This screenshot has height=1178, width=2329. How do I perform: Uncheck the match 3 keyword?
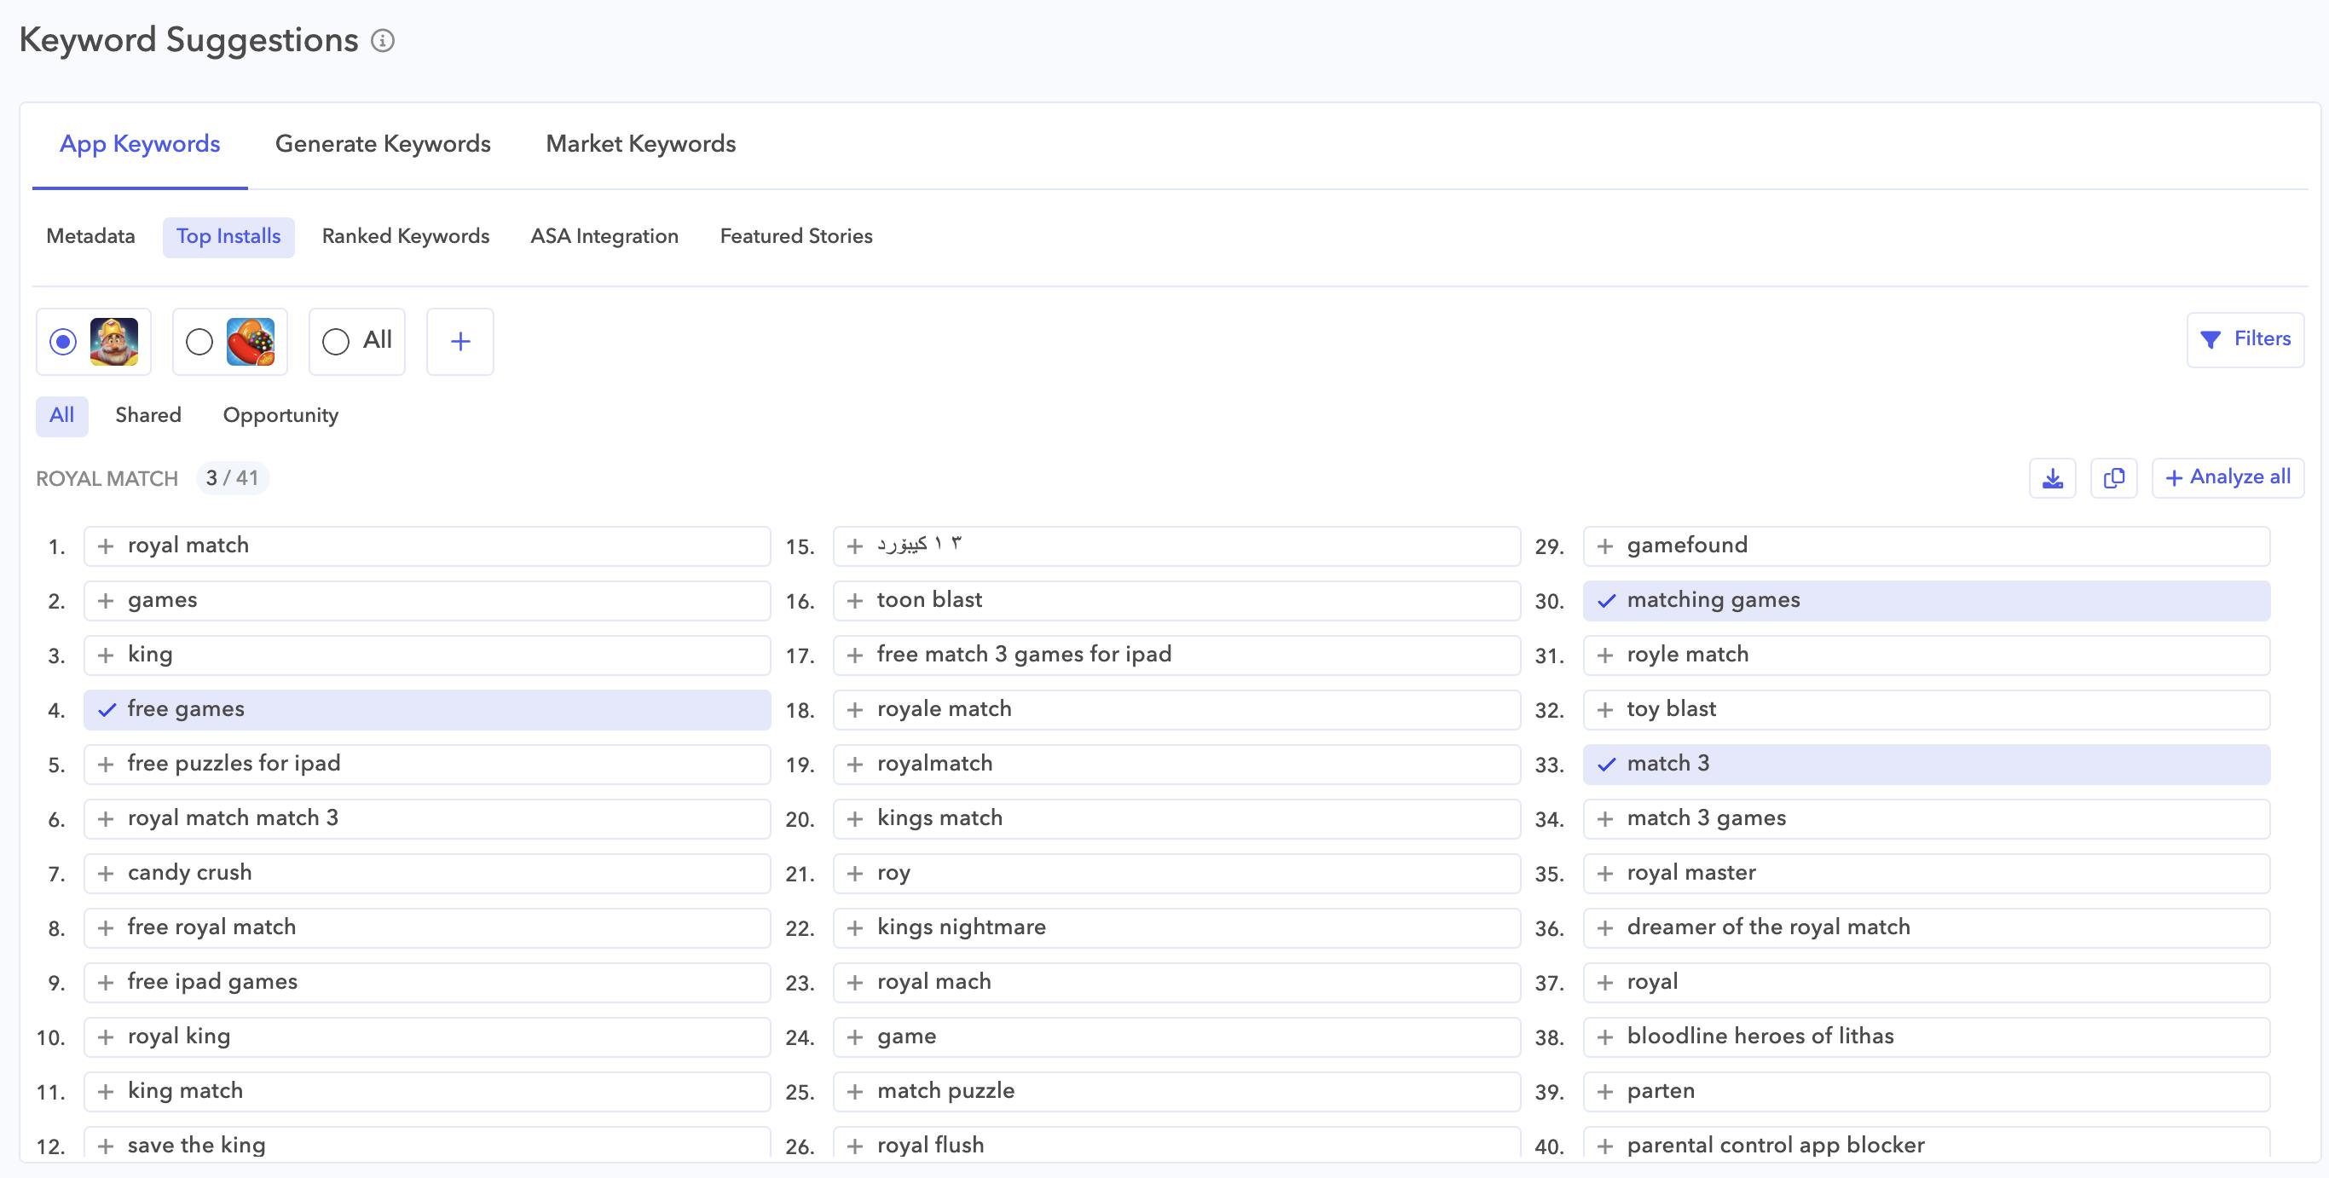[x=1606, y=764]
